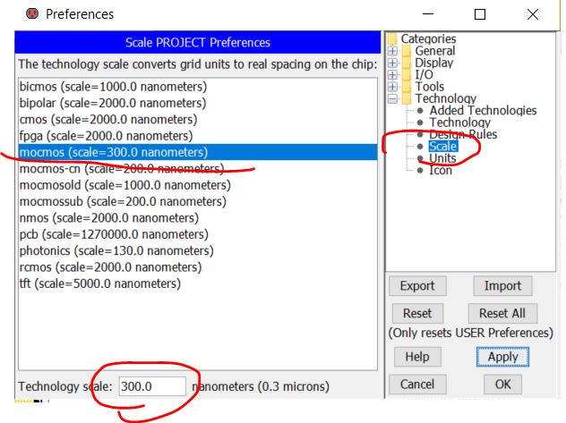The image size is (566, 423).
Task: Click the Import button
Action: [x=502, y=286]
